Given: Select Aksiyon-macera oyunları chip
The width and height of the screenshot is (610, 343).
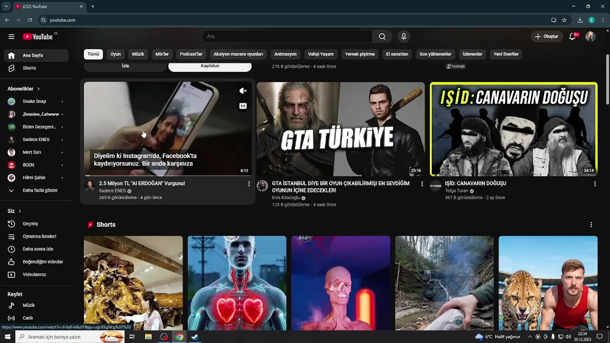Looking at the screenshot, I should 238,54.
